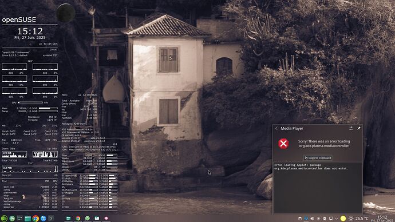
Task: Pin the Media Player popup open
Action: click(359, 128)
